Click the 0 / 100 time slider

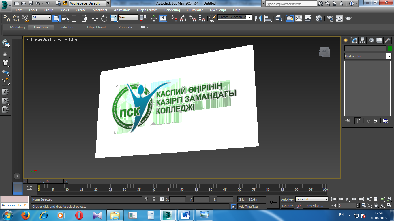coord(46,181)
